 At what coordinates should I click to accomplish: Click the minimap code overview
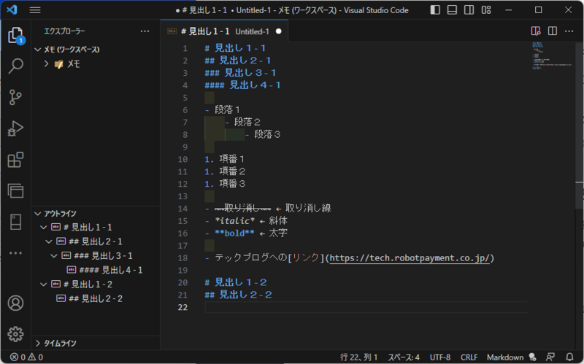[553, 56]
